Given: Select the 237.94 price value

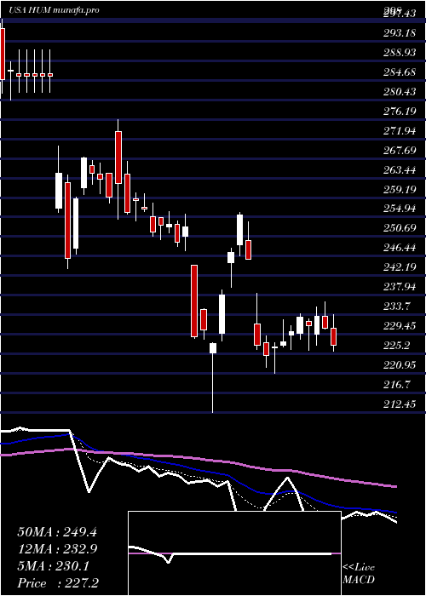Looking at the screenshot, I should pos(400,287).
